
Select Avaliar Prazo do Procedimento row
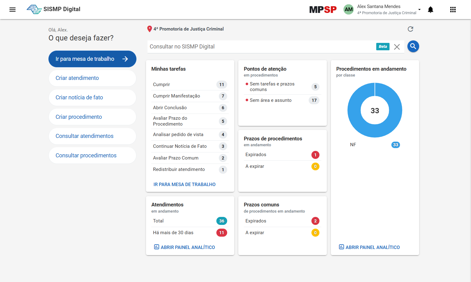(x=190, y=121)
